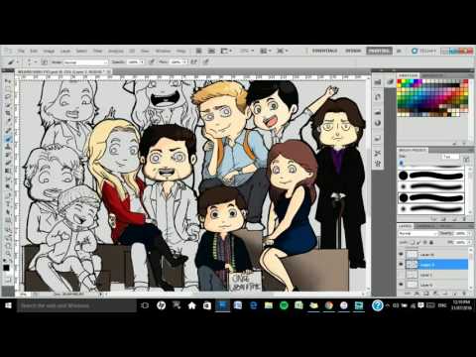This screenshot has width=476, height=357.
Task: Toggle tablet pressure for opacity
Action: 152,61
